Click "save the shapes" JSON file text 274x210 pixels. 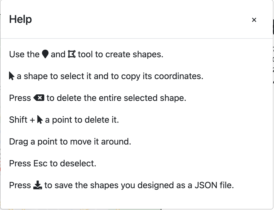click(x=139, y=185)
